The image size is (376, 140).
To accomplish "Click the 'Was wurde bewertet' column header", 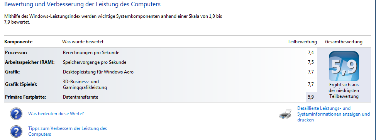I will pyautogui.click(x=83, y=42).
